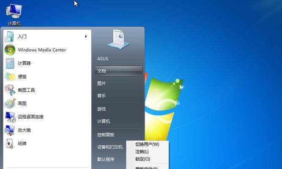The image size is (282, 169).
Task: Open 控制面板 control panel
Action: (106, 135)
